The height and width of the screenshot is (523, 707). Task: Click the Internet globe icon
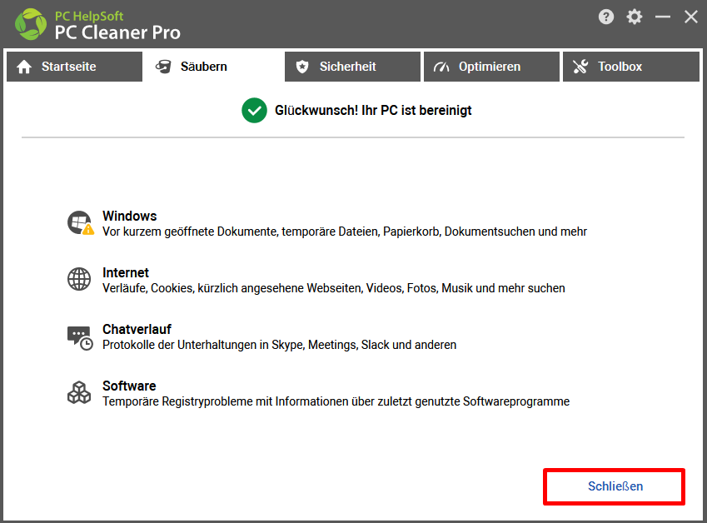pos(79,279)
